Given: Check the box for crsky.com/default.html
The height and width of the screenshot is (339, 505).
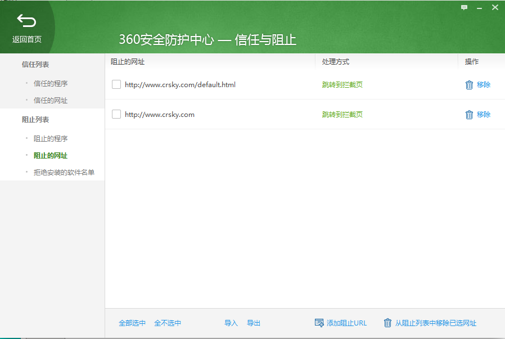Looking at the screenshot, I should pyautogui.click(x=116, y=84).
